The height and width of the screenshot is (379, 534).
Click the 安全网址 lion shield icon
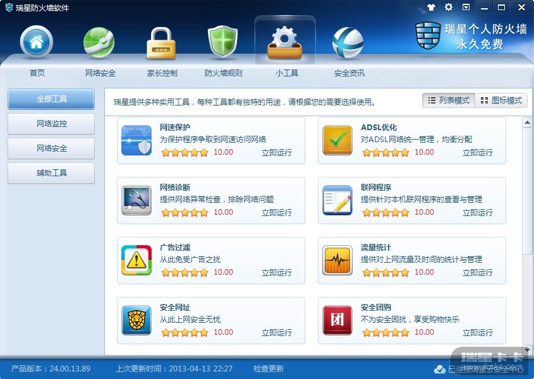pos(137,320)
